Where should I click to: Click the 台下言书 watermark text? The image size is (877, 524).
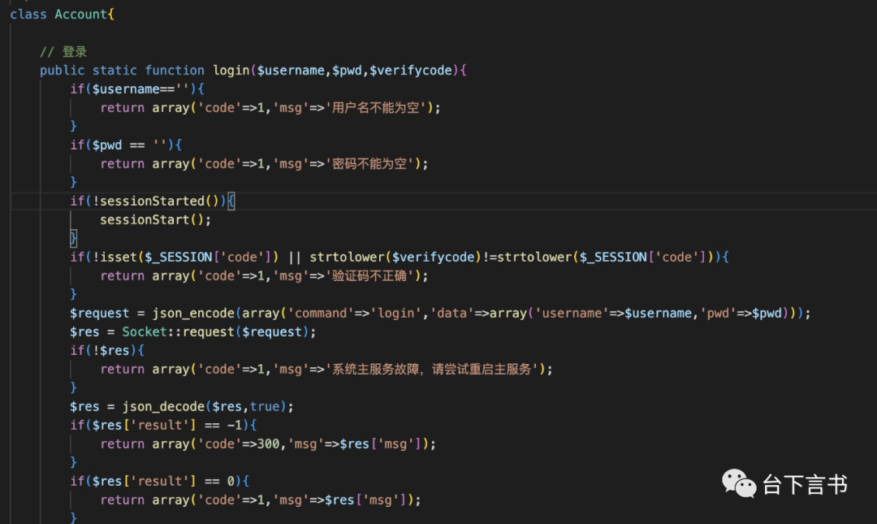pyautogui.click(x=804, y=485)
